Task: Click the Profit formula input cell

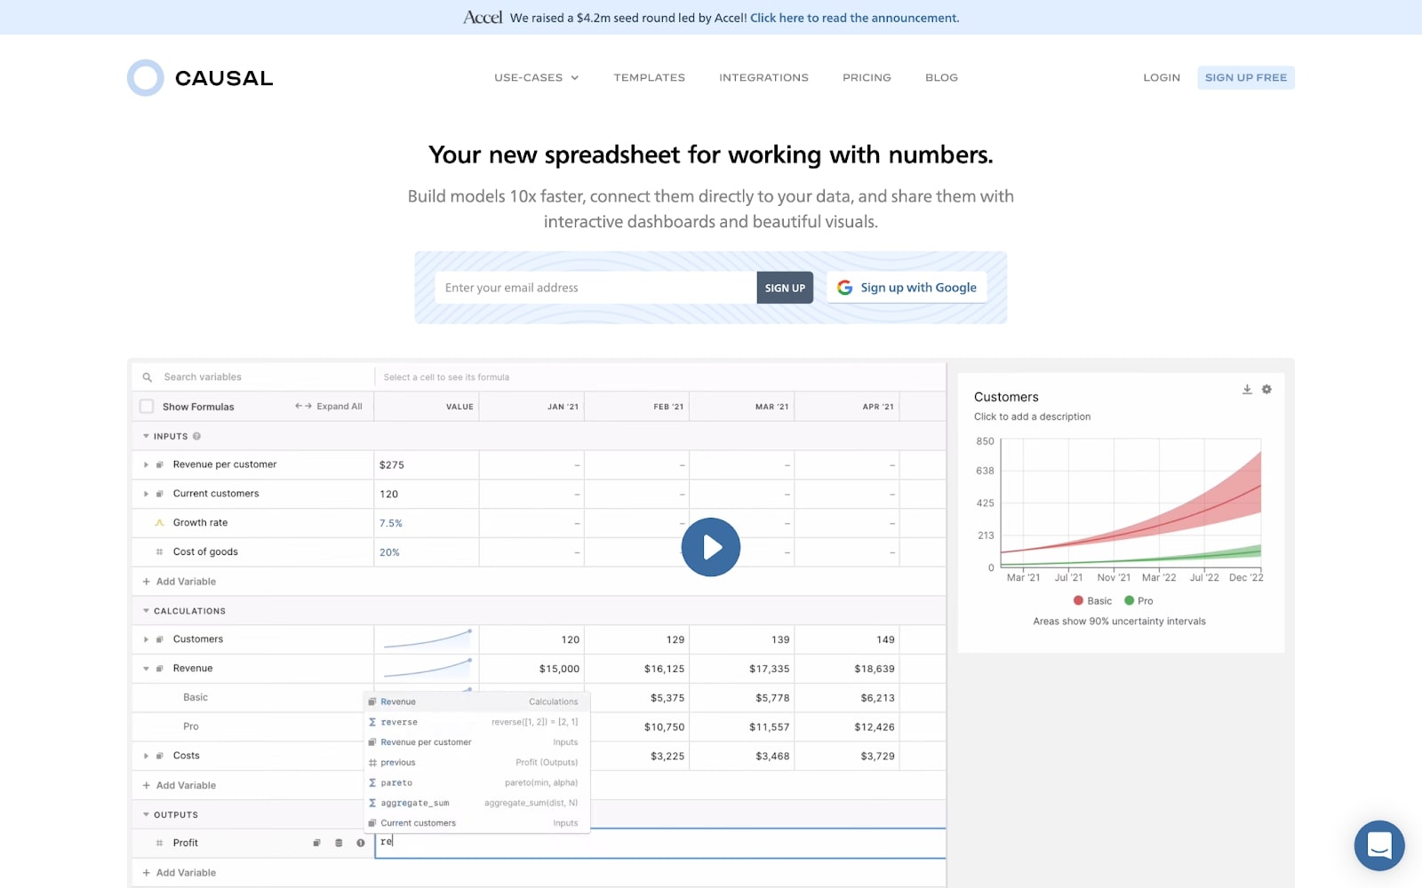Action: pos(659,843)
